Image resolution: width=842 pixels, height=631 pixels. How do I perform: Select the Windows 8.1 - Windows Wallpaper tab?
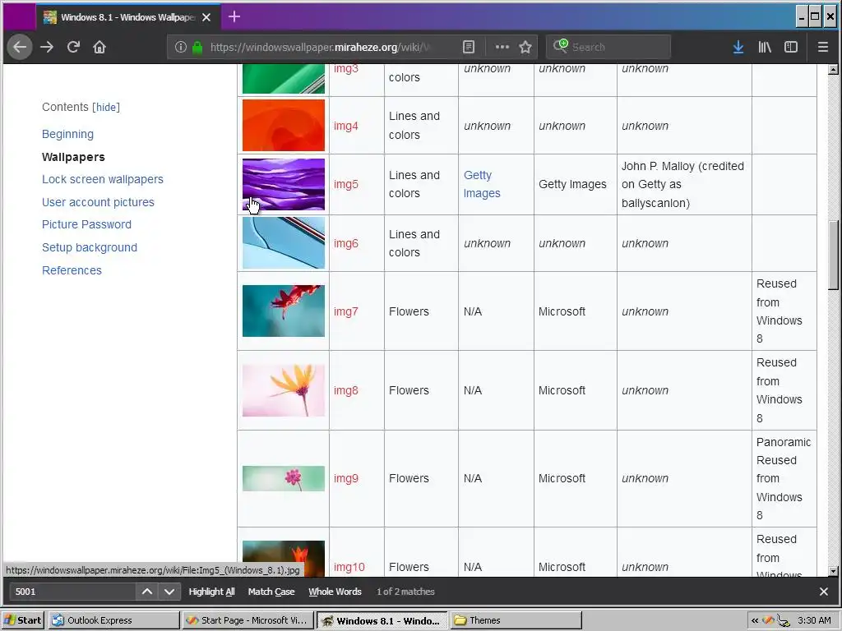tap(127, 17)
